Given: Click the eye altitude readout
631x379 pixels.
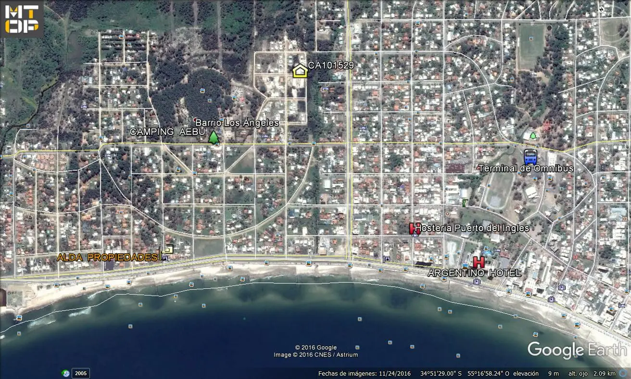Looking at the screenshot, I should (592, 373).
